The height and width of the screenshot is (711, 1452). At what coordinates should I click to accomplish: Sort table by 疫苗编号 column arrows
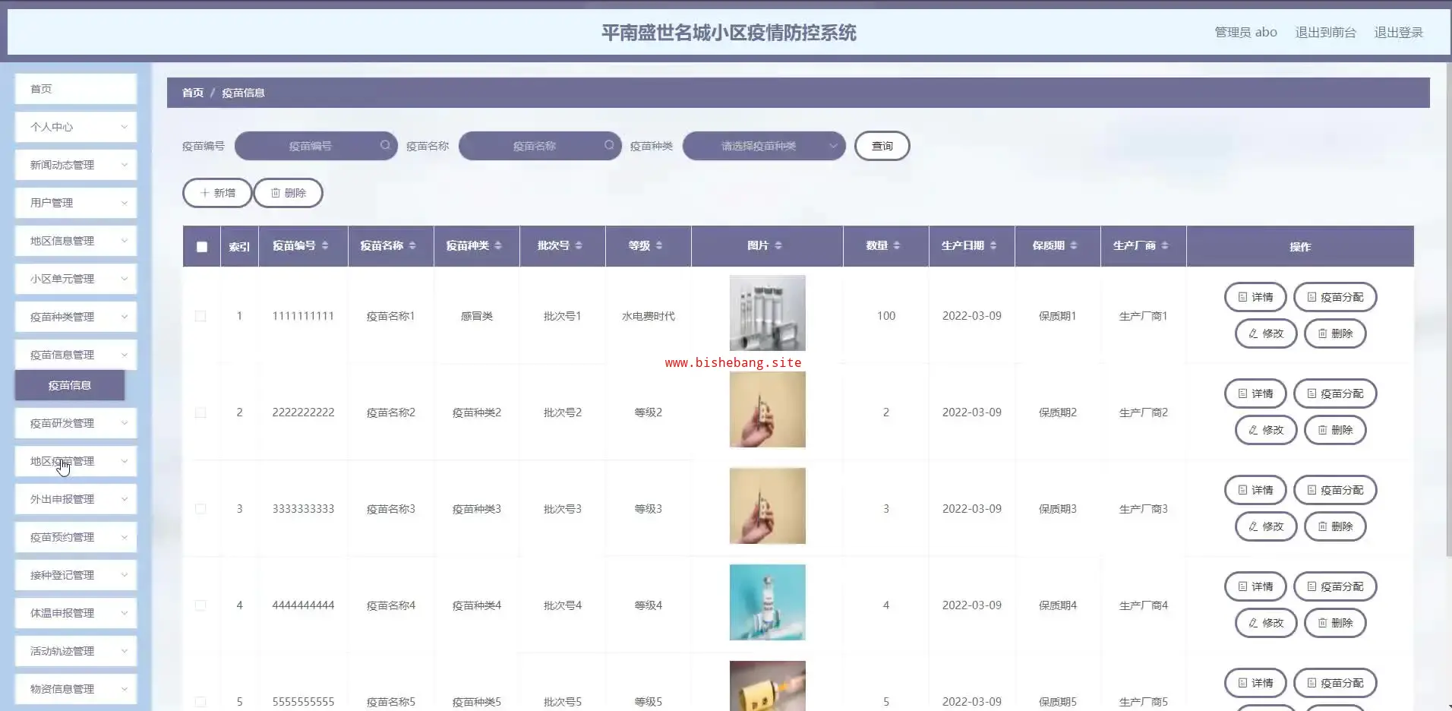pyautogui.click(x=325, y=245)
